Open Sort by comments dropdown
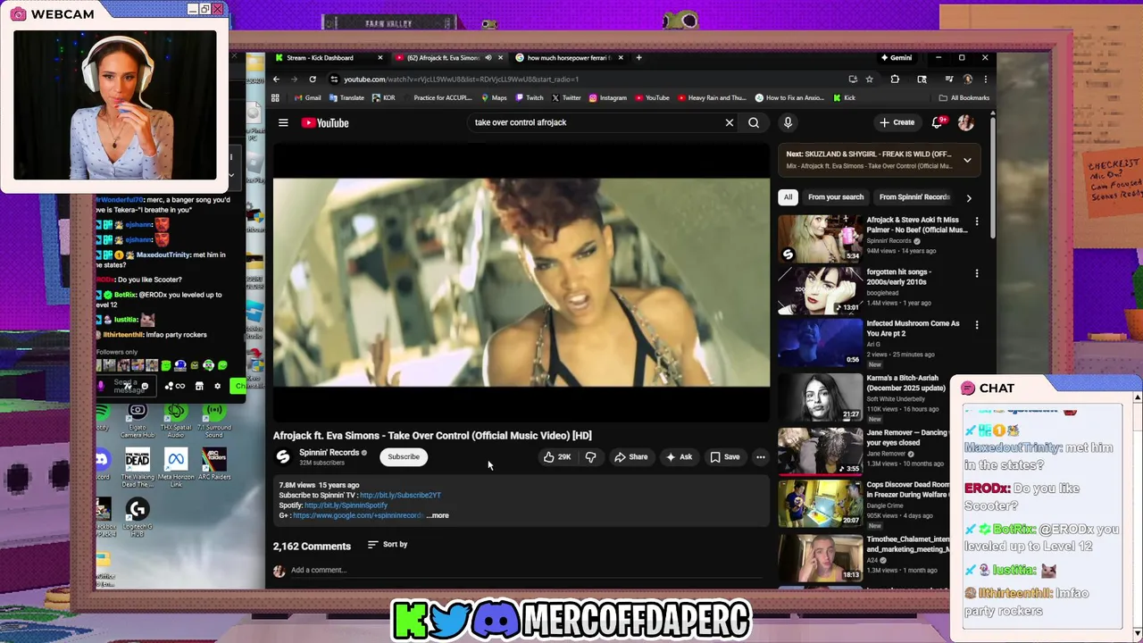 pos(388,544)
